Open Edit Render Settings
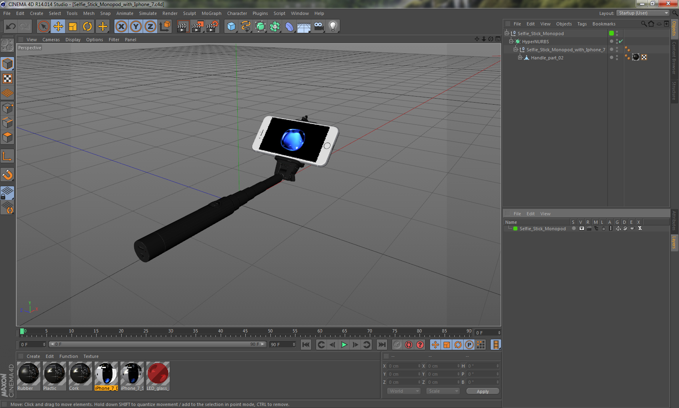Image resolution: width=679 pixels, height=408 pixels. point(212,27)
